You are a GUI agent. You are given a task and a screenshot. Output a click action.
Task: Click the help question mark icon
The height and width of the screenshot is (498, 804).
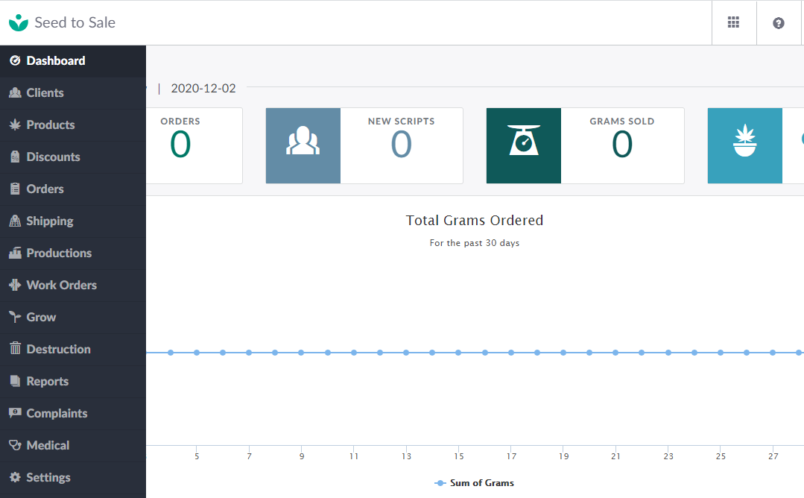[x=779, y=23]
